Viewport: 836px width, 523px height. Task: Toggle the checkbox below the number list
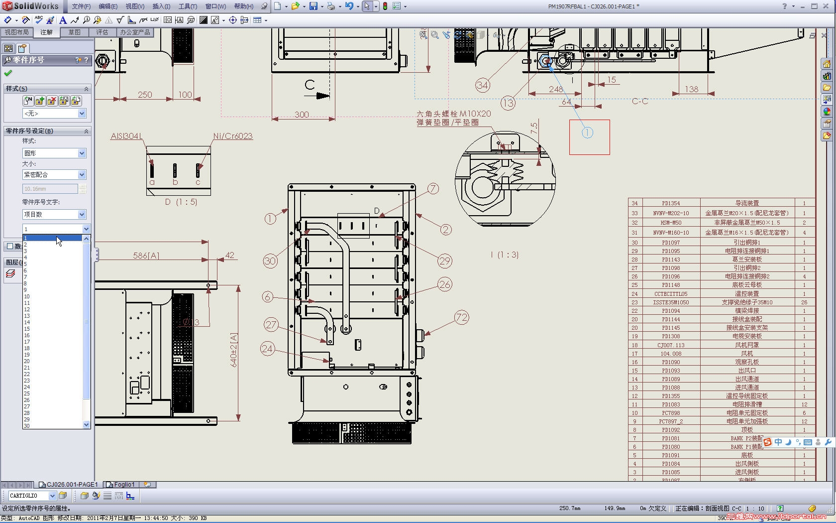tap(9, 246)
